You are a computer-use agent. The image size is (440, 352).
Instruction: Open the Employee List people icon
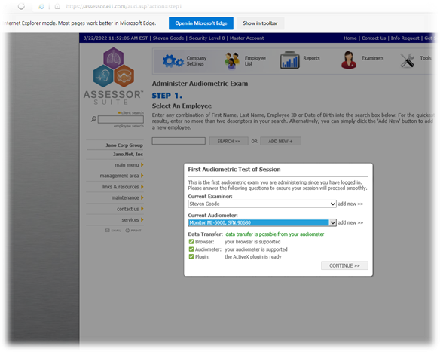(x=232, y=60)
